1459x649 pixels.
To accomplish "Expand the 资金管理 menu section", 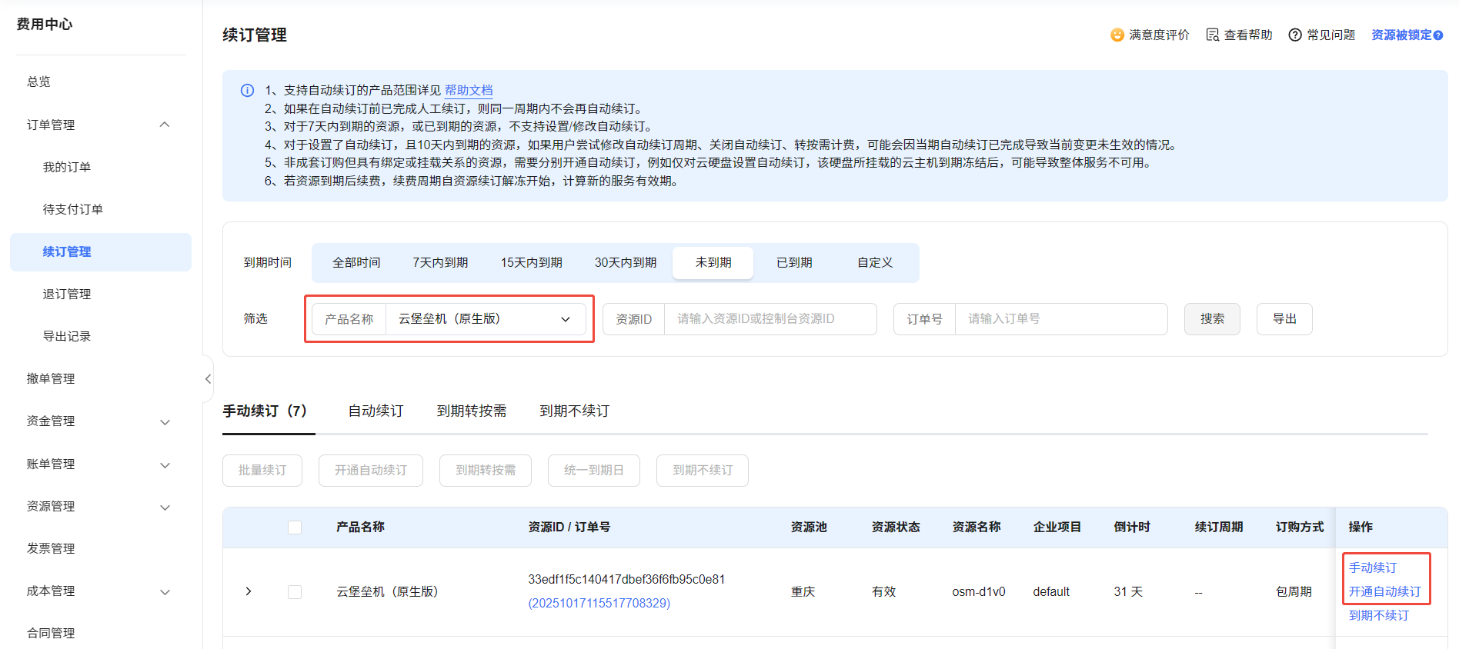I will 165,421.
